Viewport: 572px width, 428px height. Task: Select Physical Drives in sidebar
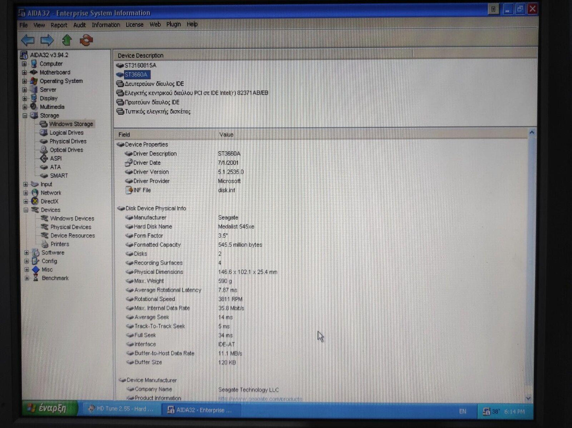pos(68,141)
